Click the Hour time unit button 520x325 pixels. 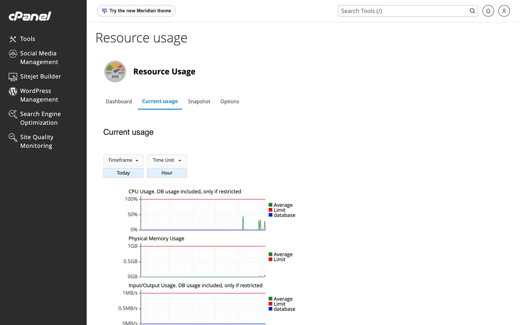coord(167,173)
